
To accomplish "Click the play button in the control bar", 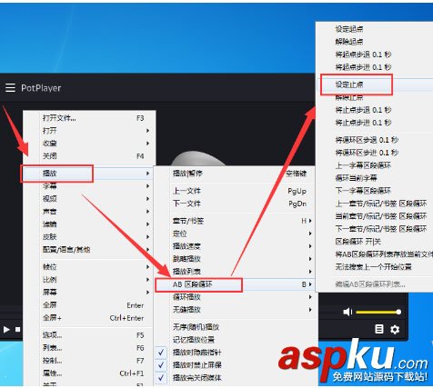I will pyautogui.click(x=6, y=329).
